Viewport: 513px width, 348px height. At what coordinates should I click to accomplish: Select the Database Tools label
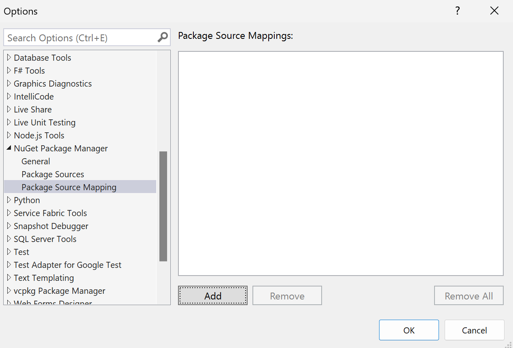[42, 57]
